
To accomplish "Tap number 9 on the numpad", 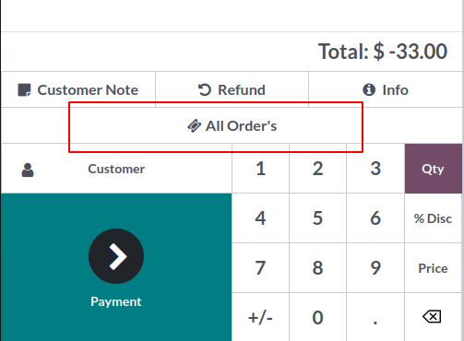I will pyautogui.click(x=375, y=268).
